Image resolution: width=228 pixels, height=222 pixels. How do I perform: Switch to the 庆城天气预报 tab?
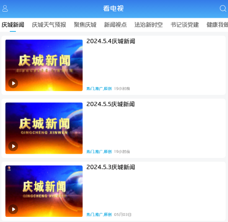pos(49,25)
